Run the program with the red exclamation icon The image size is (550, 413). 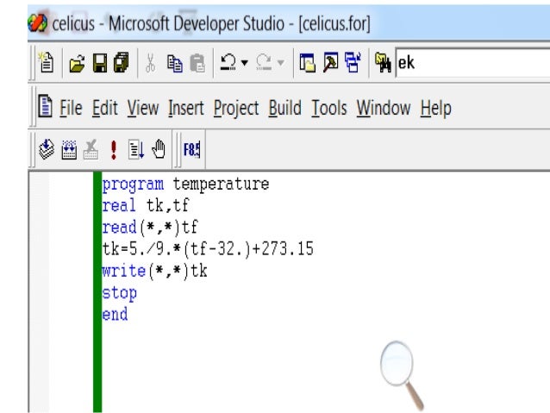113,150
